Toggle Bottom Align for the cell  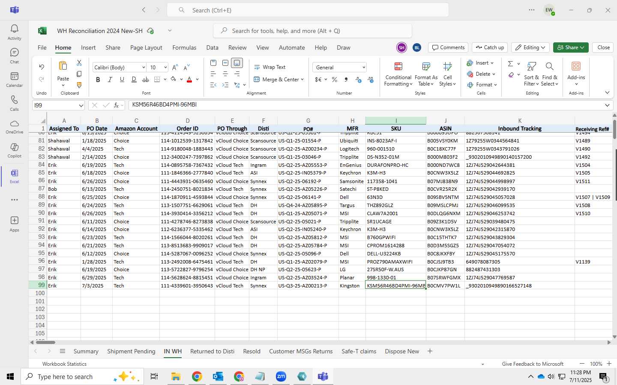click(x=237, y=63)
